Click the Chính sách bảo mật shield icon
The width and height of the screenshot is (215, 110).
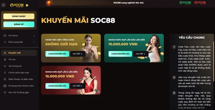click(5, 73)
